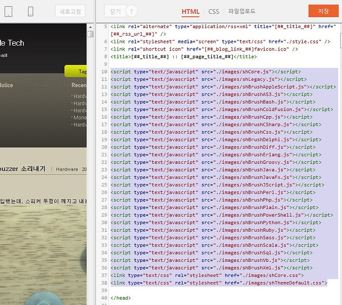Click the Tag menu button in preview

76,71
